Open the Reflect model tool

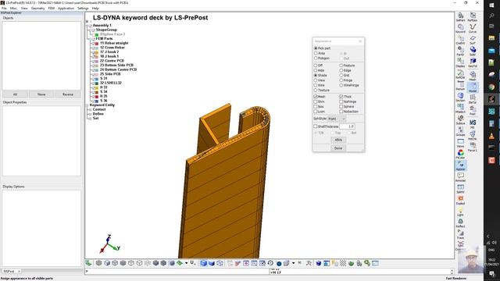tap(461, 222)
